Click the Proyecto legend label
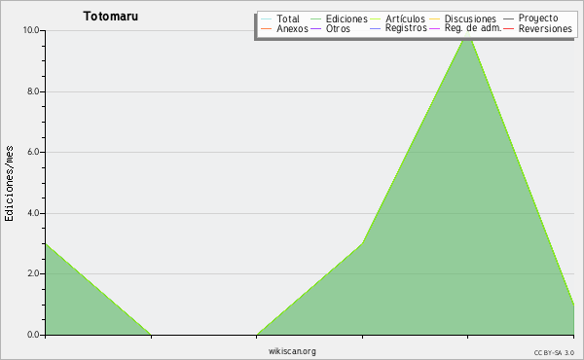The height and width of the screenshot is (360, 584). click(538, 18)
